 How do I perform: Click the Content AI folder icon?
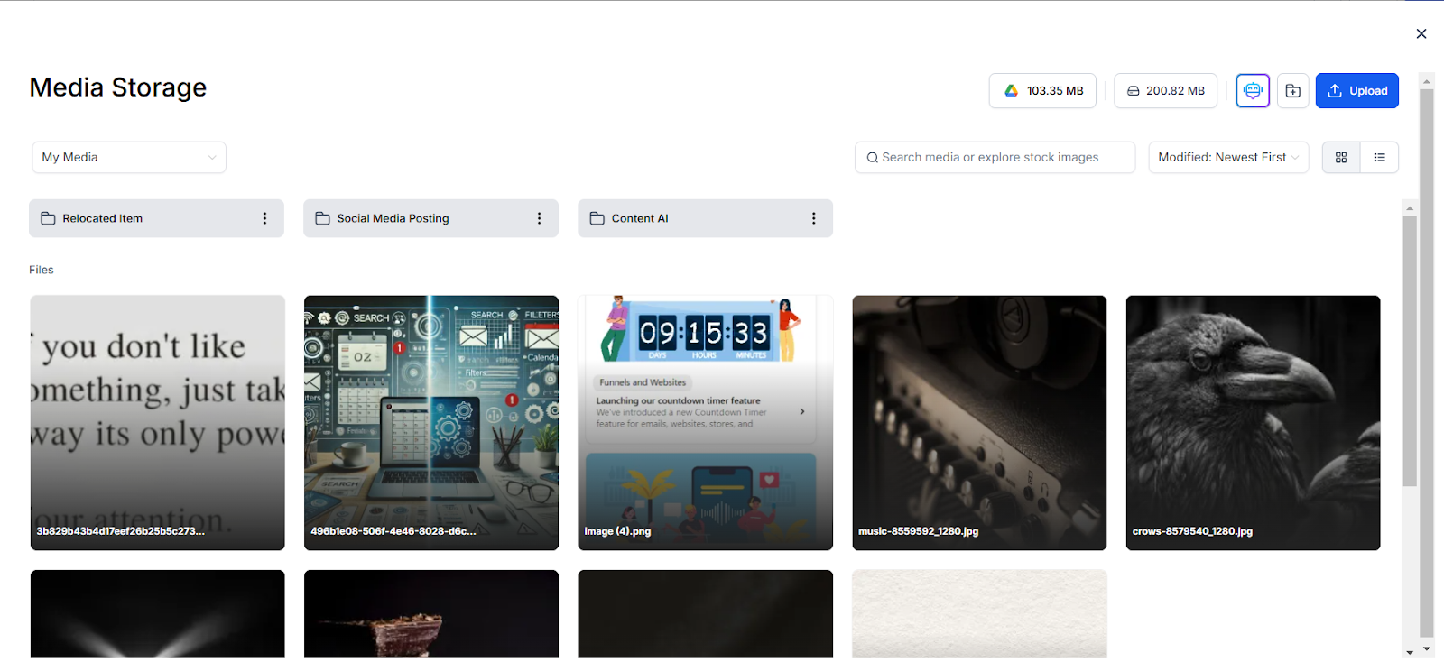[x=597, y=218]
